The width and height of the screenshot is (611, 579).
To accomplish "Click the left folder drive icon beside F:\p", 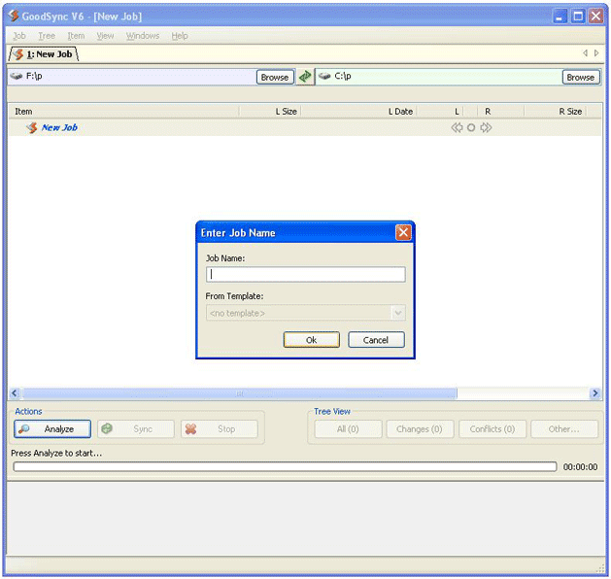I will pyautogui.click(x=17, y=76).
